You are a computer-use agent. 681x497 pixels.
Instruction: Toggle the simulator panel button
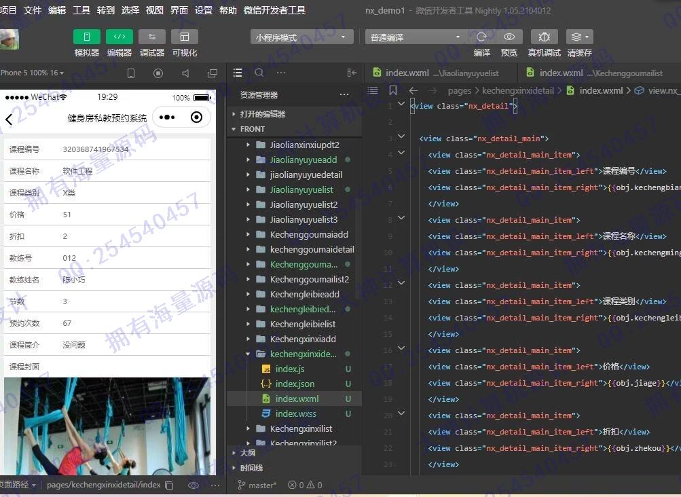87,37
